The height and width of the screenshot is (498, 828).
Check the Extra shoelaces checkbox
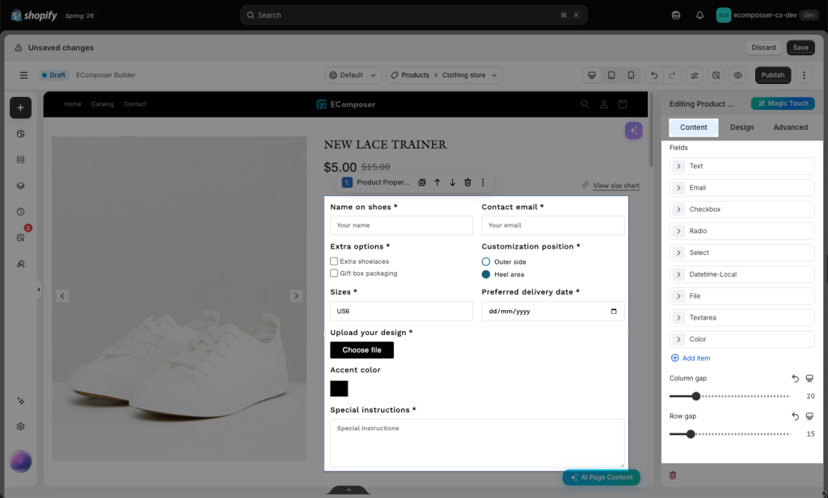pyautogui.click(x=334, y=262)
